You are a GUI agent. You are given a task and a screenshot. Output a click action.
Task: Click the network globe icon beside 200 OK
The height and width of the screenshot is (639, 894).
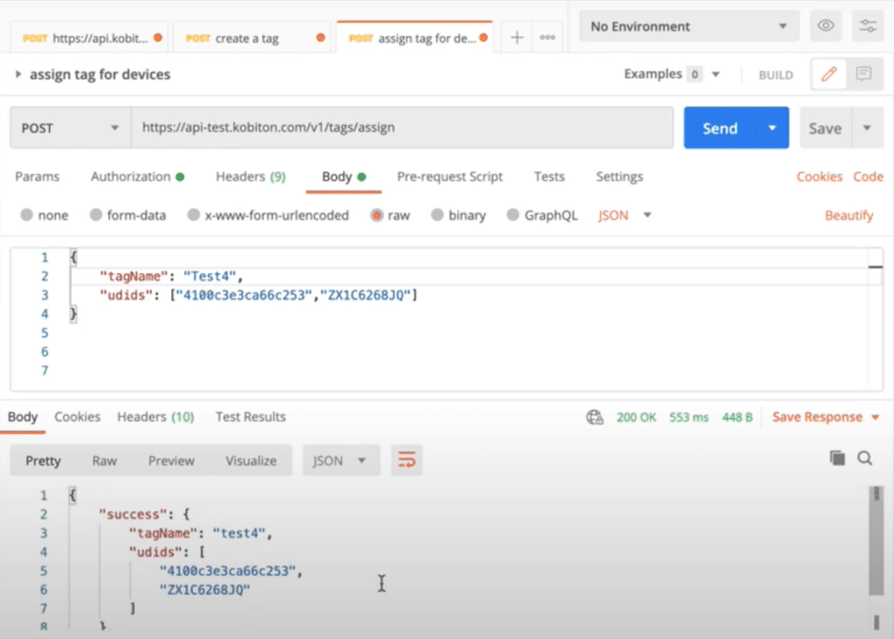coord(595,417)
